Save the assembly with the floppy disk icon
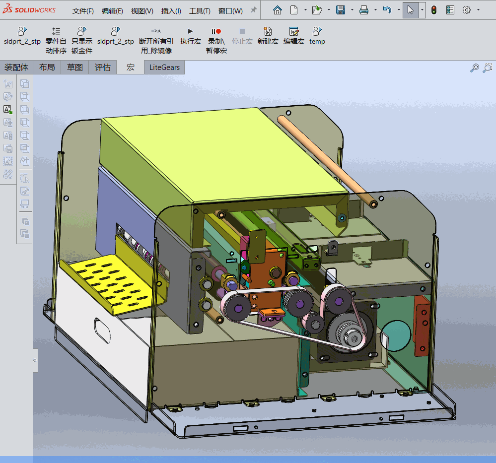Screen dimensions: 496x463 (x=341, y=10)
